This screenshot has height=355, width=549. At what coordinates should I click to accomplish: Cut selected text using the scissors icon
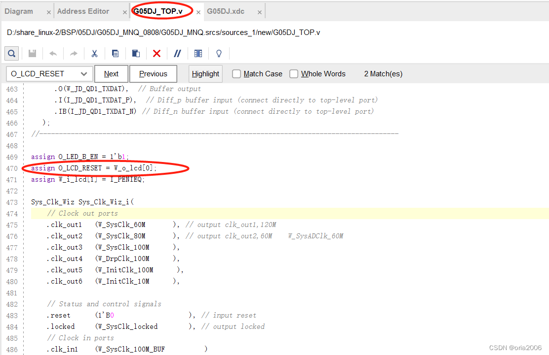pyautogui.click(x=94, y=53)
